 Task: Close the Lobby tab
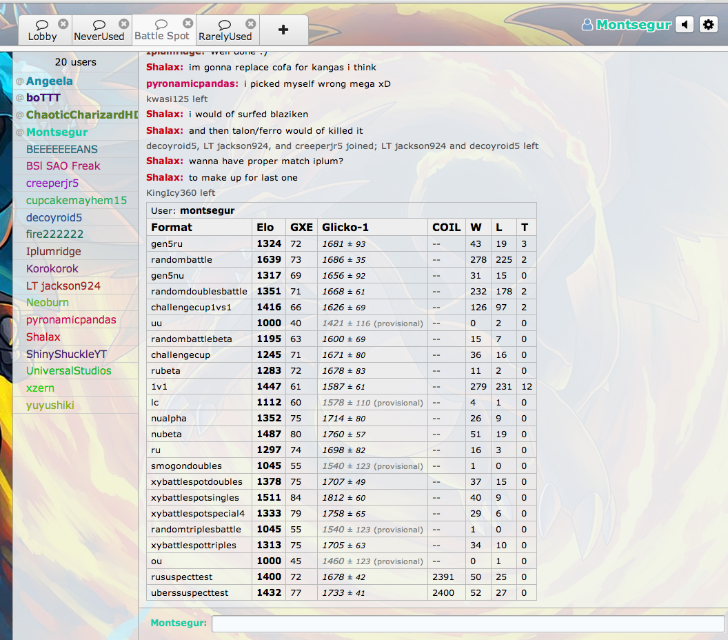pyautogui.click(x=63, y=23)
